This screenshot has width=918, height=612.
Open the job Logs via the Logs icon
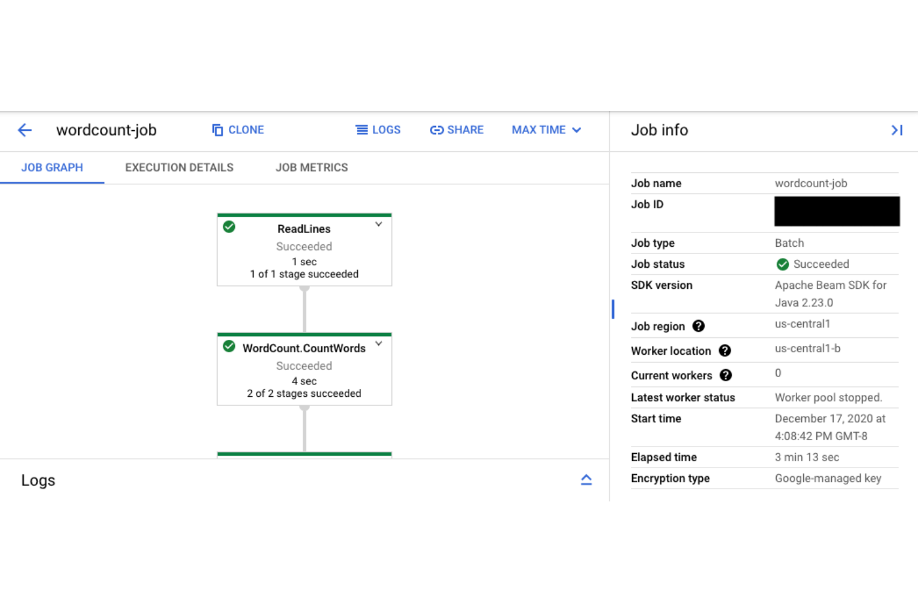coord(362,130)
